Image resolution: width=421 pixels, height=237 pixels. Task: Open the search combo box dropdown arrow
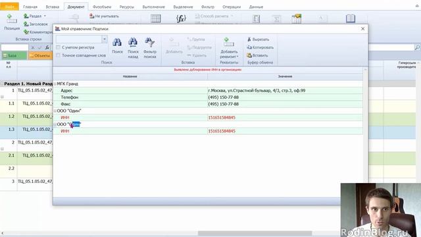click(105, 39)
